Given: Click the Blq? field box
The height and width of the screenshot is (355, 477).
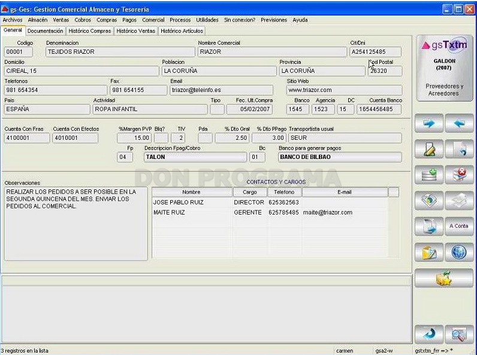Looking at the screenshot, I should (161, 138).
